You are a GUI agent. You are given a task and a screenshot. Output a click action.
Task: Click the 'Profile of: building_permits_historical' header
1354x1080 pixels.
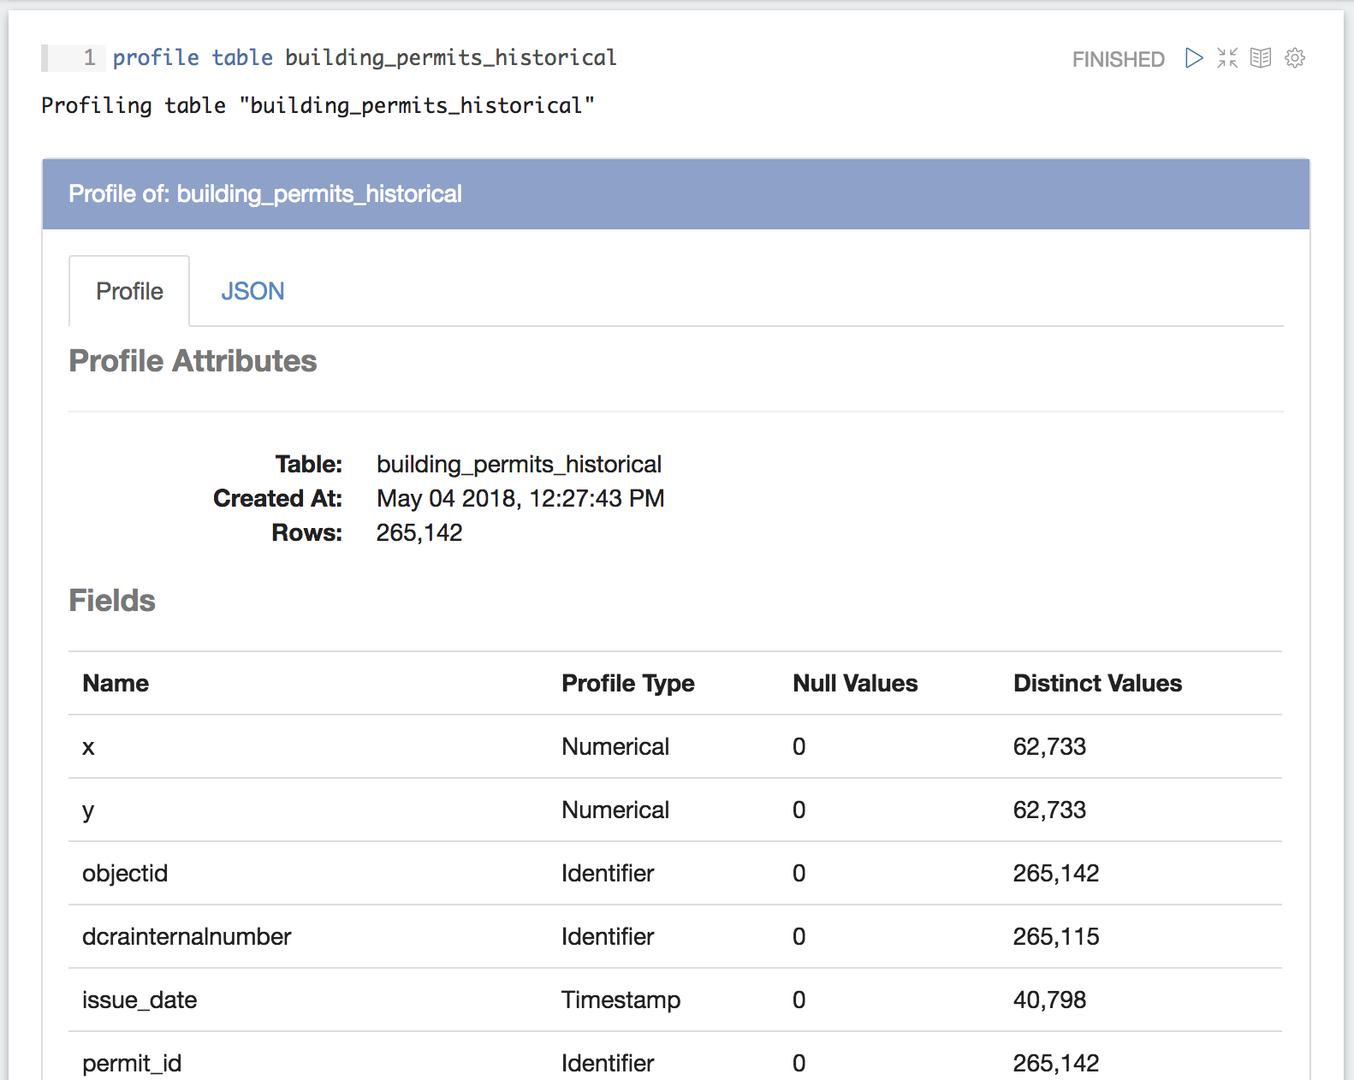tap(676, 194)
